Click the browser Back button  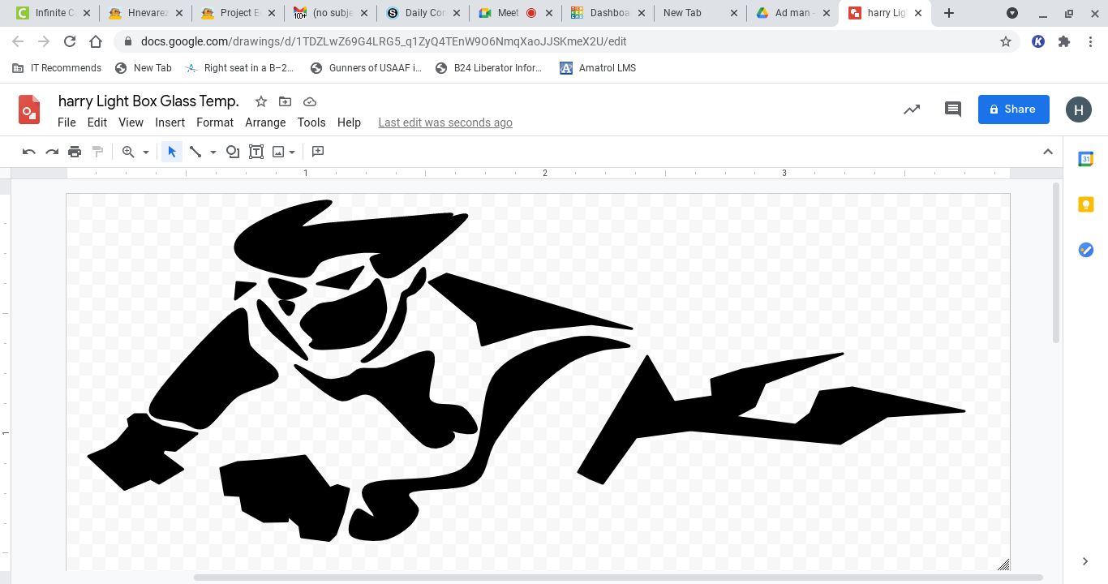[18, 41]
